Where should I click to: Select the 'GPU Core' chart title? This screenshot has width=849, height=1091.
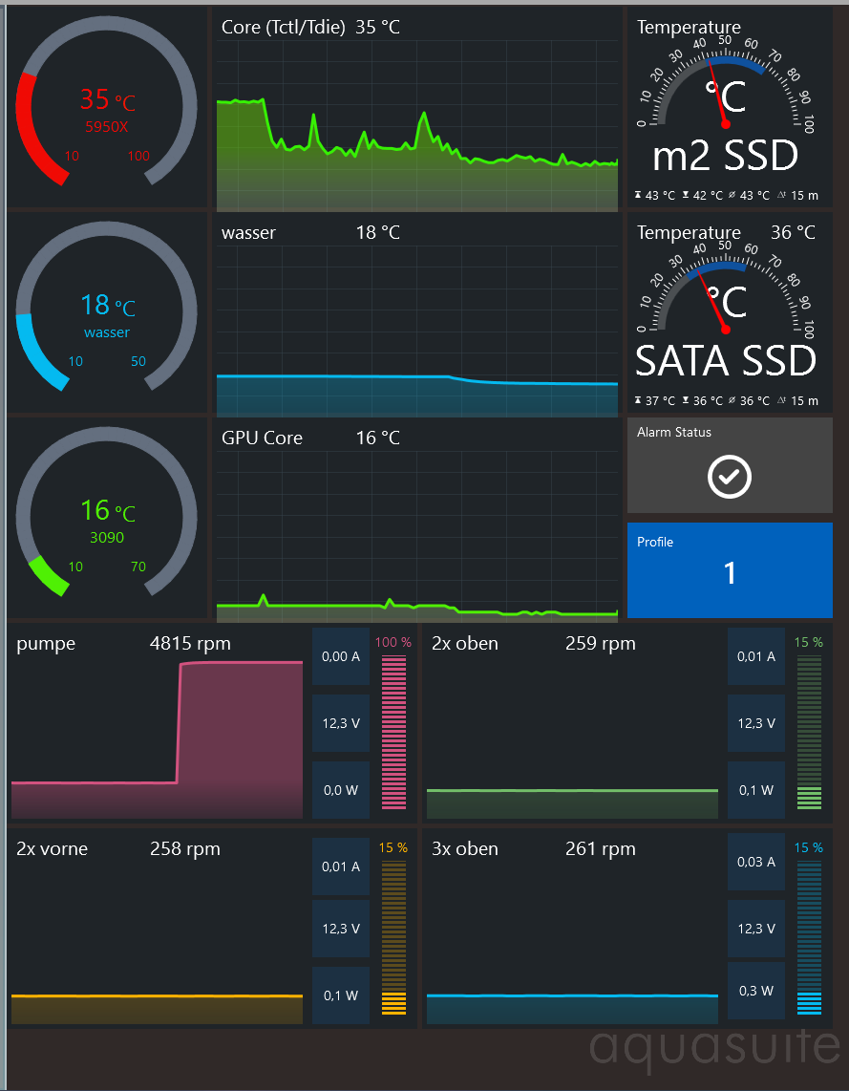(x=262, y=439)
